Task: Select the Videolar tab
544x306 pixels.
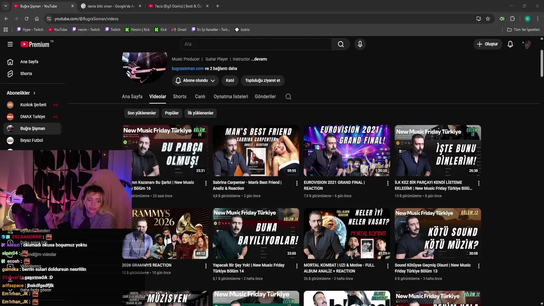Action: 158,96
